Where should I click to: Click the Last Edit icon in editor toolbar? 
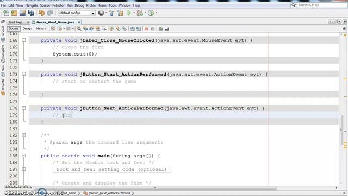pos(53,29)
